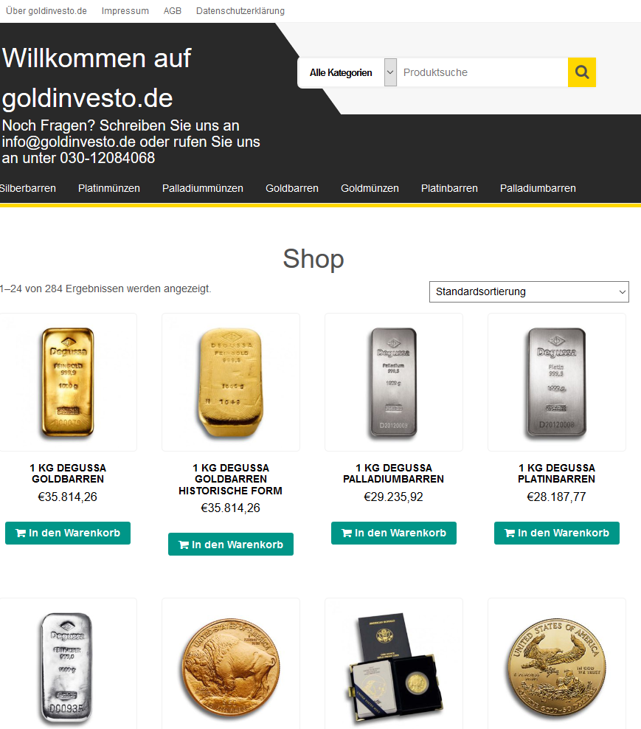Open the 1 KG Degussa Goldbarren image
The image size is (641, 729).
point(68,381)
